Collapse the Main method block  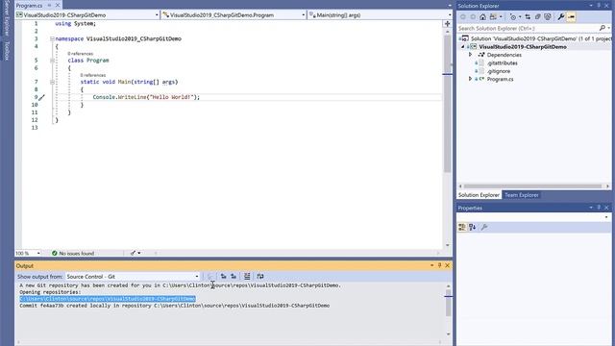coord(52,82)
